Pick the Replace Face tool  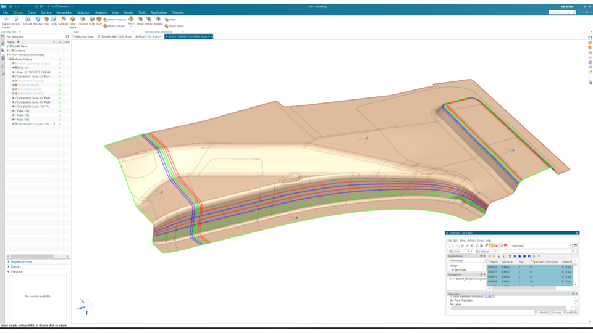tap(157, 23)
